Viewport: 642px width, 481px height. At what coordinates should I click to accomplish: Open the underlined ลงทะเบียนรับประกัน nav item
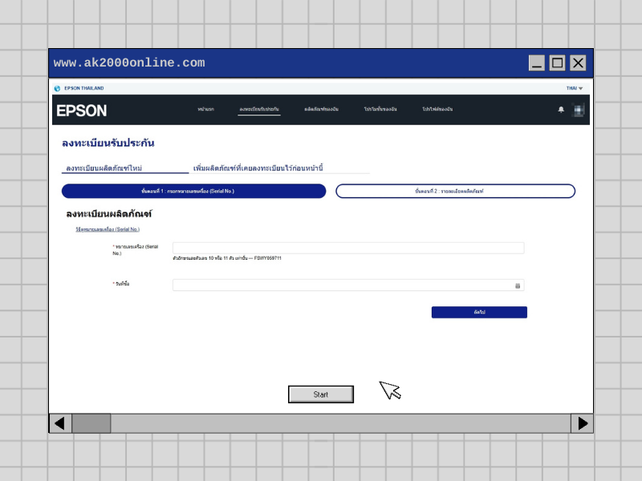click(259, 109)
